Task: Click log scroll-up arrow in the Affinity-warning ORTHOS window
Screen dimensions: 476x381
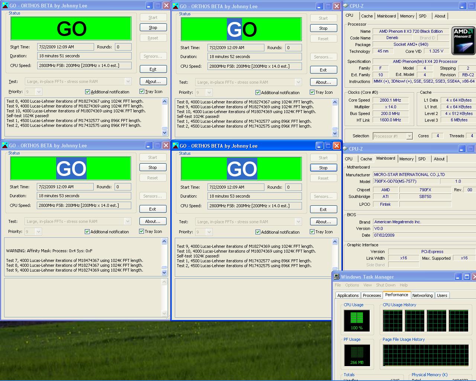Action: point(164,242)
